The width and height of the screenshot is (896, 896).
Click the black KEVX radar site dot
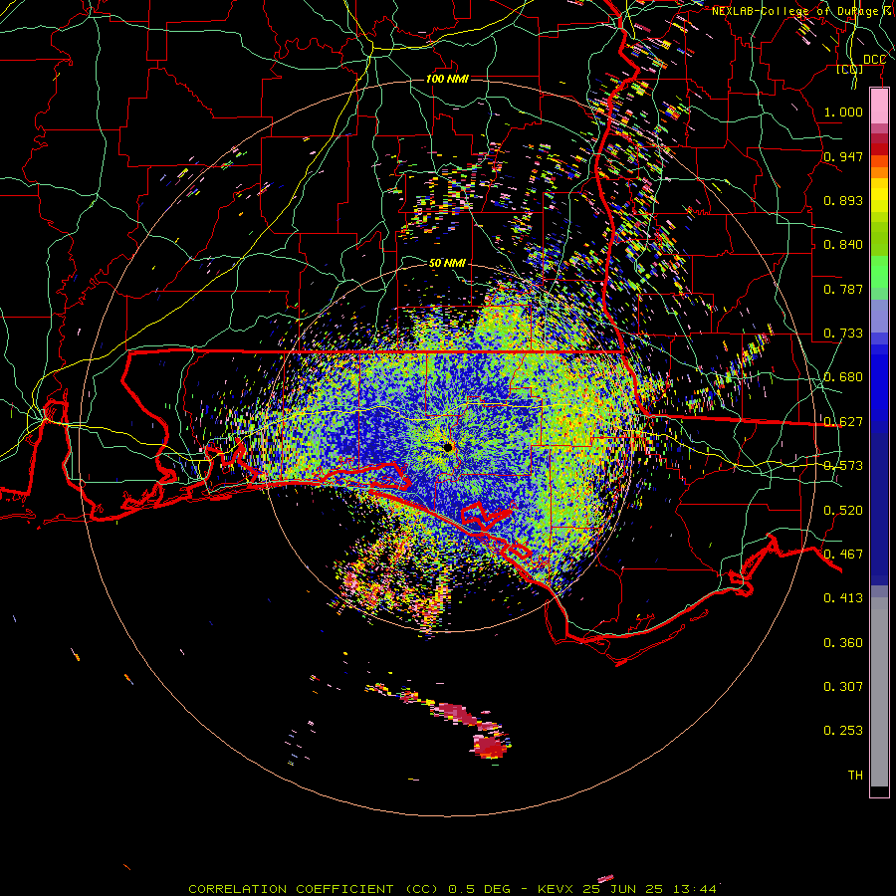448,447
